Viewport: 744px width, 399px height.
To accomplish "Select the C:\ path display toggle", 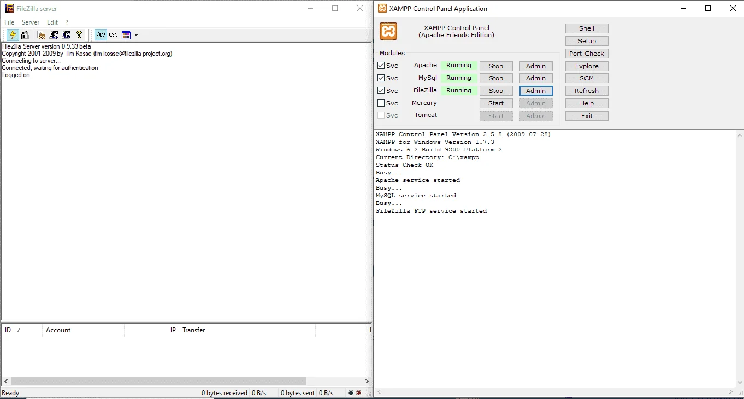I will [113, 35].
